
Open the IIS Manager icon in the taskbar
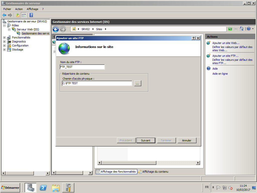click(68, 187)
